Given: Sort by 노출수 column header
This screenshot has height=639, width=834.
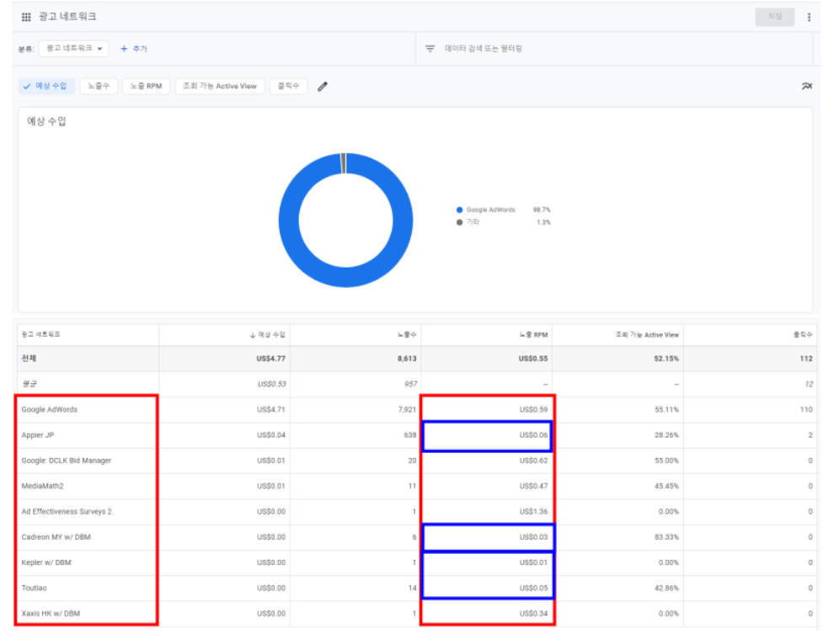Looking at the screenshot, I should [x=407, y=335].
